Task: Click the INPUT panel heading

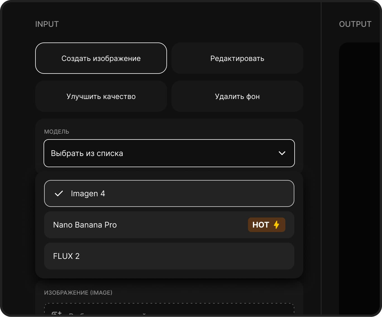Action: click(x=47, y=24)
